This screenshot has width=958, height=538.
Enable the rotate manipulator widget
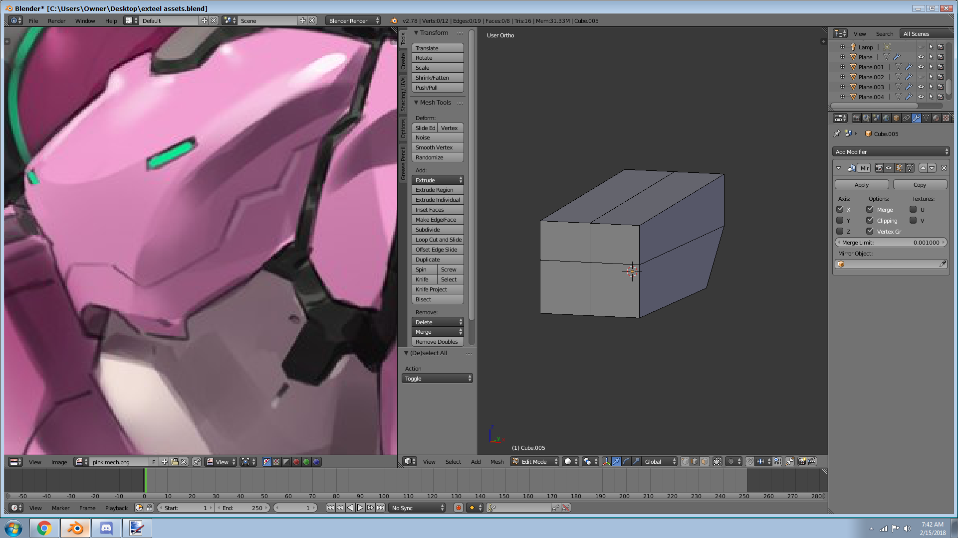(x=626, y=461)
